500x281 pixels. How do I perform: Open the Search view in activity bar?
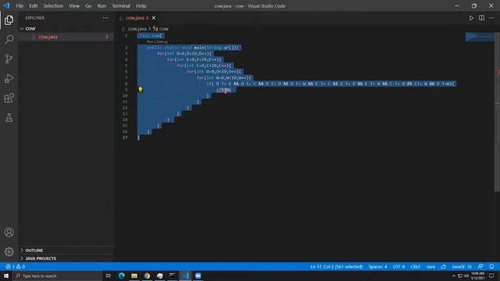tap(9, 40)
